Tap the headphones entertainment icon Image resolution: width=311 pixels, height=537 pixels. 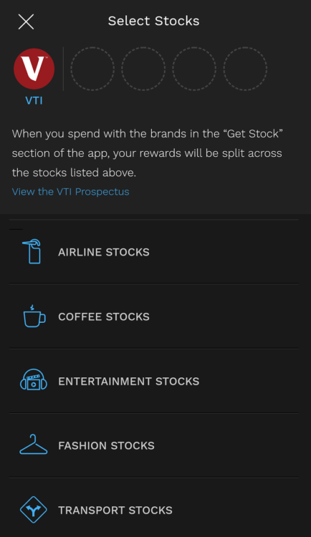[34, 380]
